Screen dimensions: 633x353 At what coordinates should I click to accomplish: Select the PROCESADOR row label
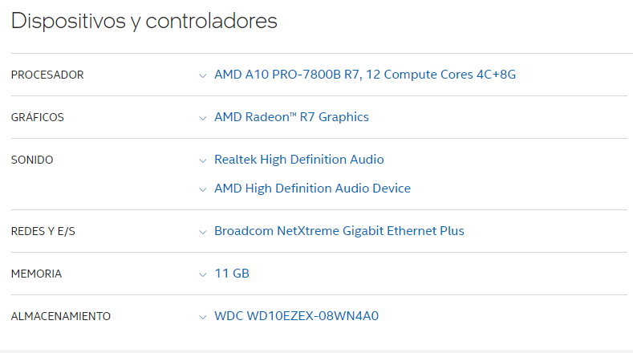47,75
